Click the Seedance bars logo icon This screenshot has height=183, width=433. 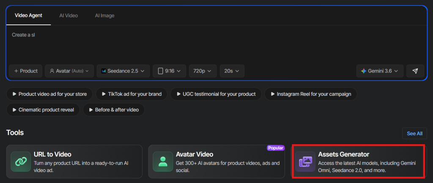(x=104, y=71)
